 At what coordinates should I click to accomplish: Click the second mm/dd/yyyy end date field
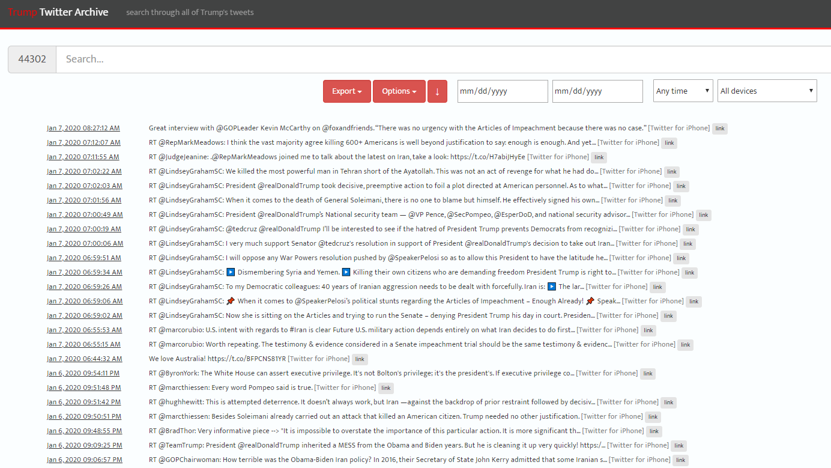[597, 91]
